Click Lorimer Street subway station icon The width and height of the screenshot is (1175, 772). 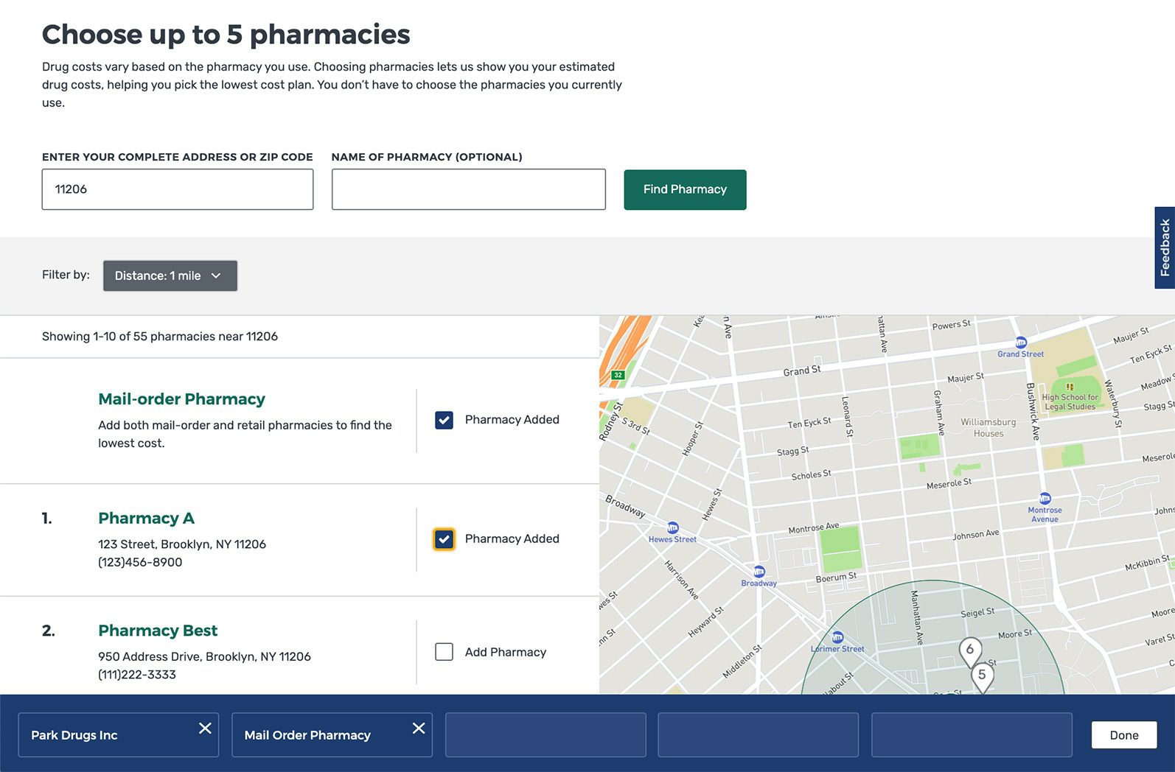pos(837,637)
